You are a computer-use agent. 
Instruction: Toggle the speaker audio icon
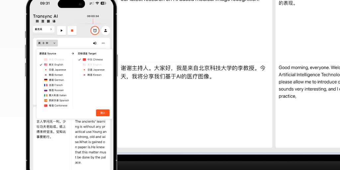[x=95, y=43]
